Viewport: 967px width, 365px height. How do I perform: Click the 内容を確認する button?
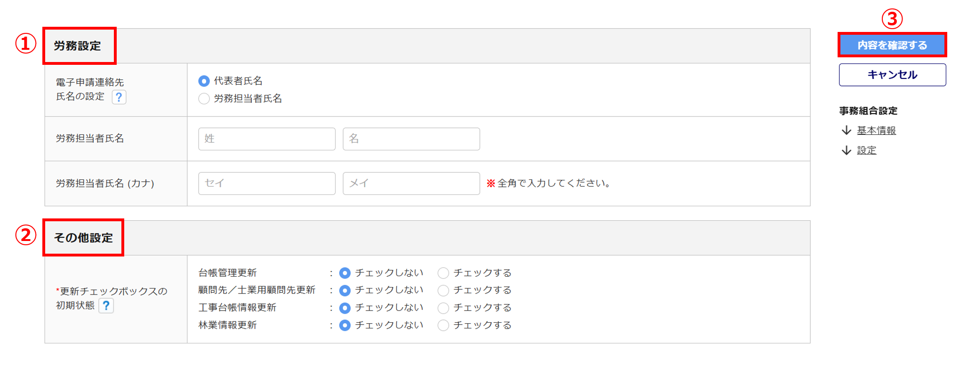[x=892, y=45]
